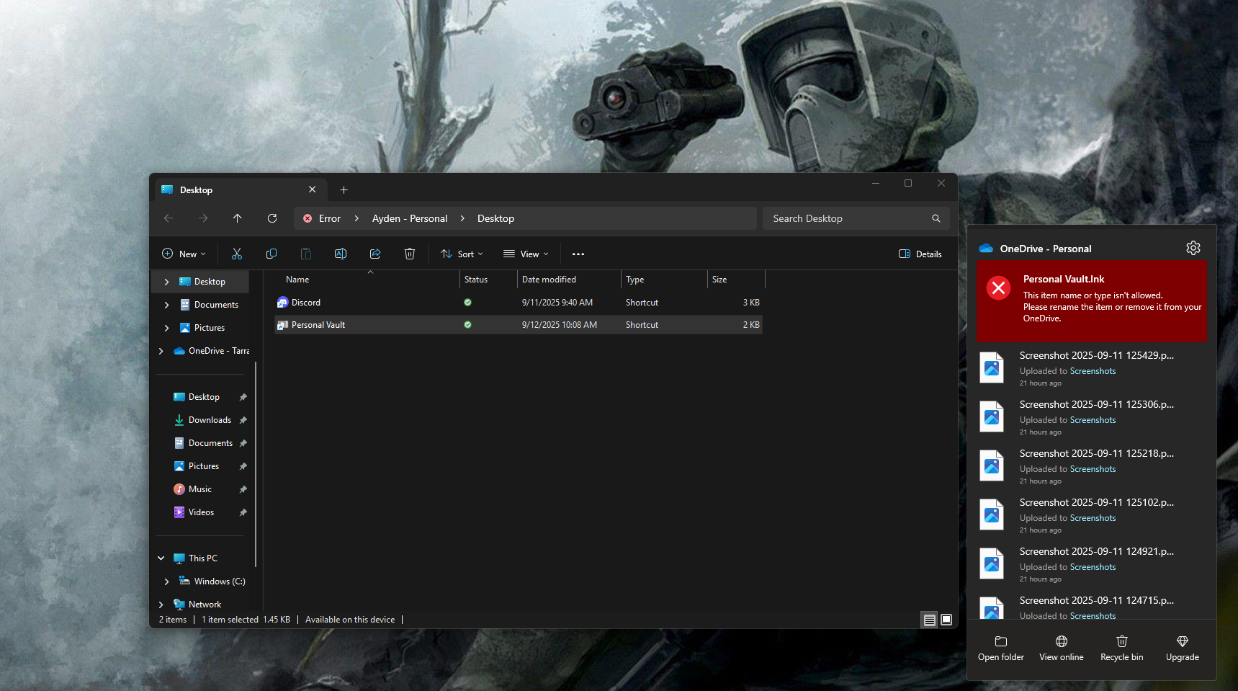Click the Personal Vault.lnk error message

tap(1091, 301)
